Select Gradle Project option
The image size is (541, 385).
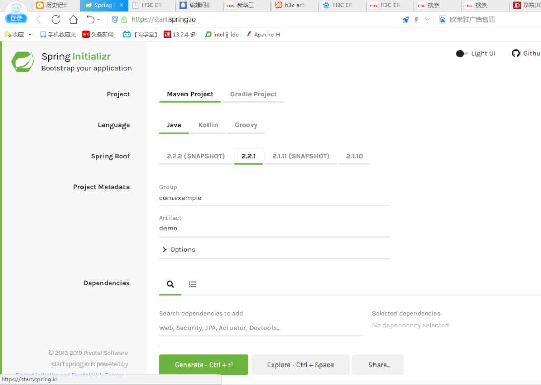(253, 94)
